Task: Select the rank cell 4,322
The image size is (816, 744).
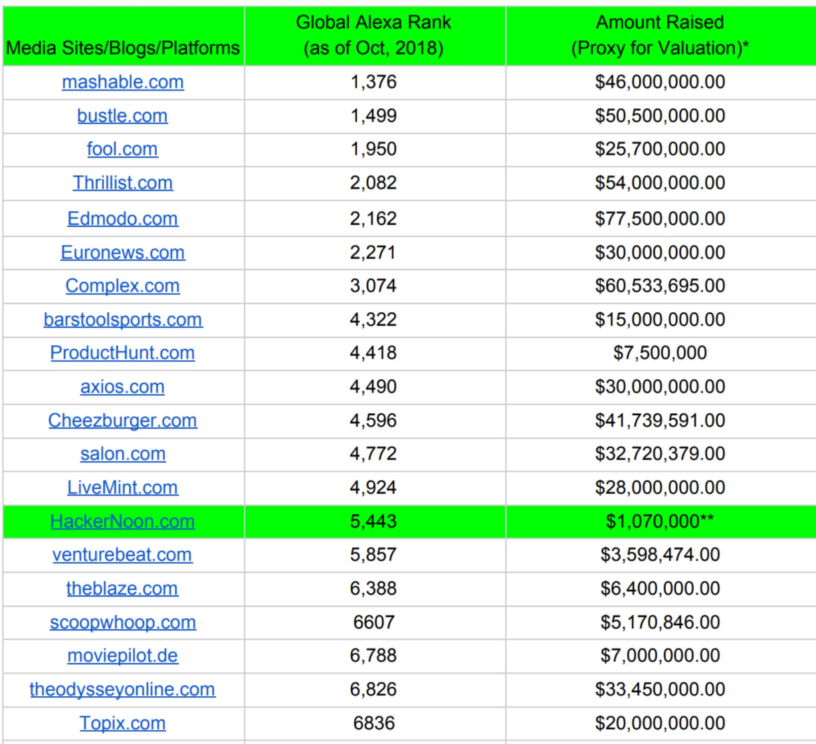Action: (375, 320)
